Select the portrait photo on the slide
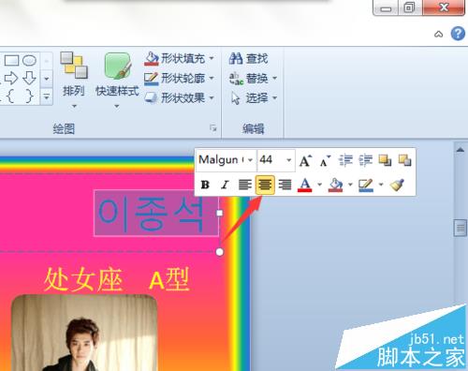Image resolution: width=468 pixels, height=371 pixels. (x=84, y=333)
